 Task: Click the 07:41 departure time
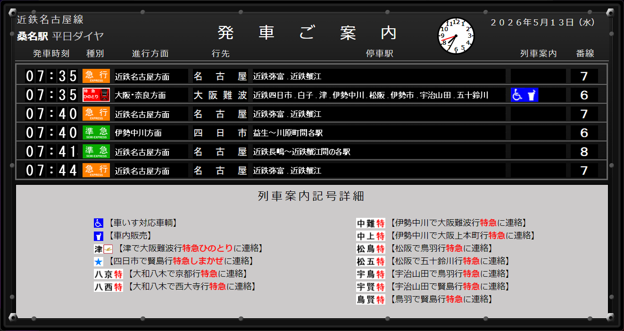(51, 151)
